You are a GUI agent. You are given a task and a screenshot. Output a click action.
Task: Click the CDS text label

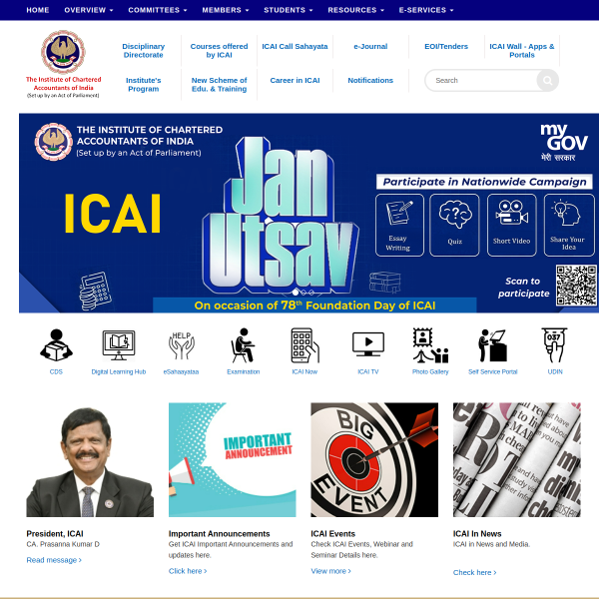(x=56, y=371)
